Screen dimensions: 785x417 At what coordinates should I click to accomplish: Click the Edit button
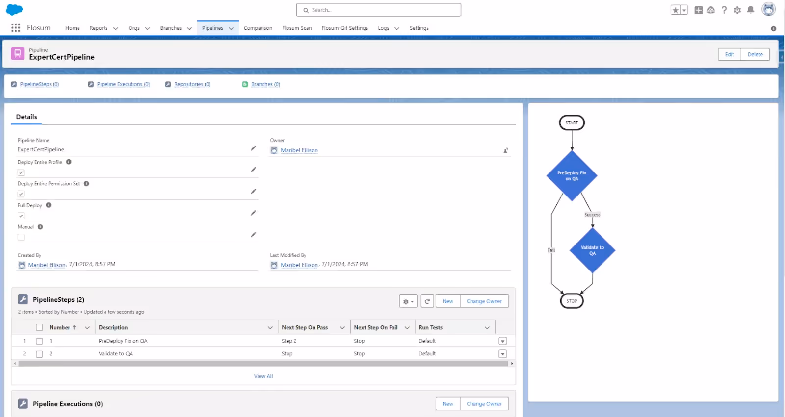730,54
